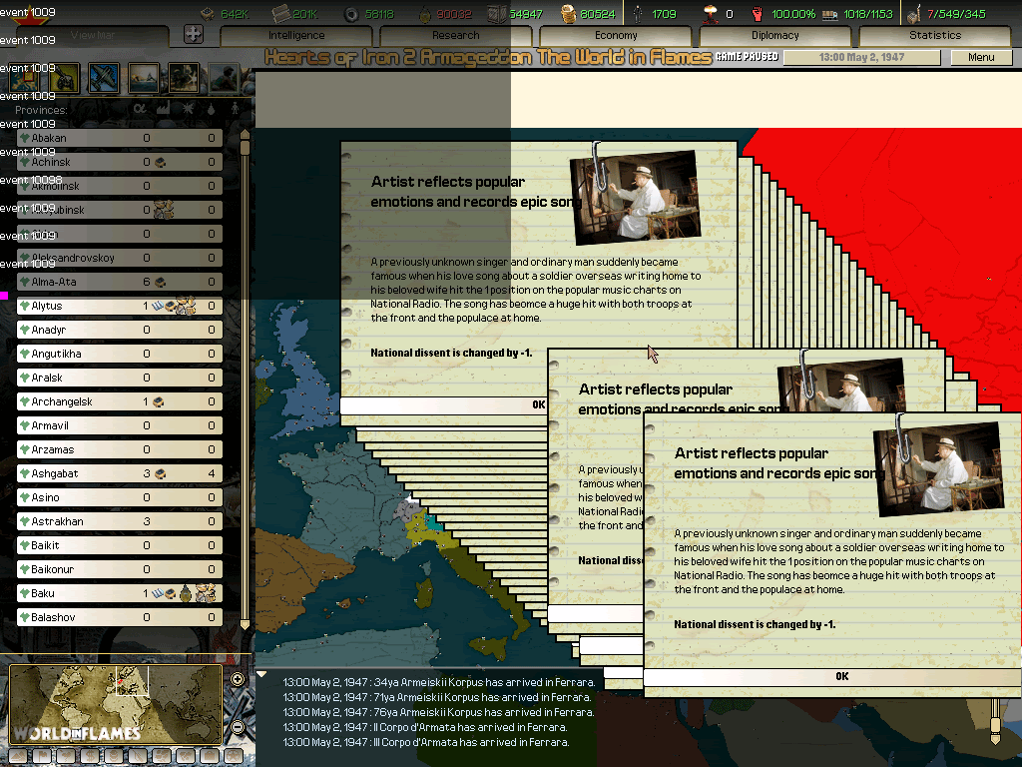1022x767 pixels.
Task: Click the naval ship picture icon
Action: pyautogui.click(x=143, y=76)
